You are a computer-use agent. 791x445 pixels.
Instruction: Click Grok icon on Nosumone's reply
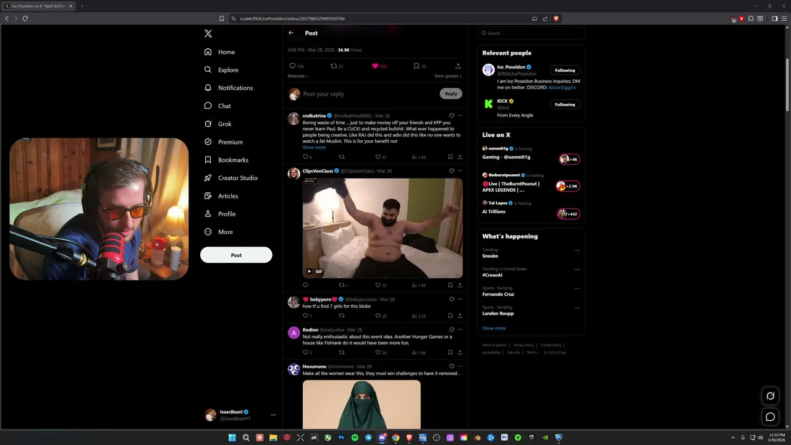(x=452, y=366)
